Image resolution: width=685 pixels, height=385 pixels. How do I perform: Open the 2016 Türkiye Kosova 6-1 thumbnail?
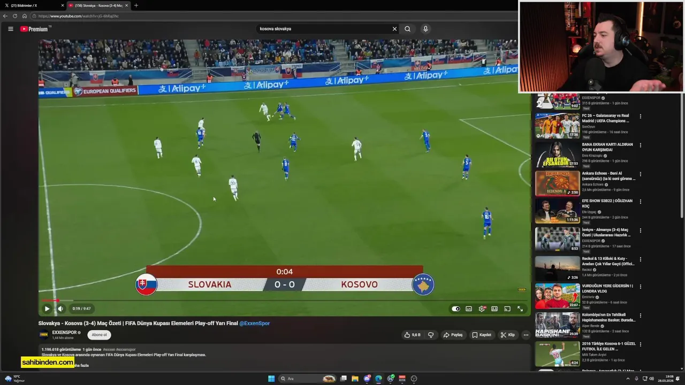point(557,353)
